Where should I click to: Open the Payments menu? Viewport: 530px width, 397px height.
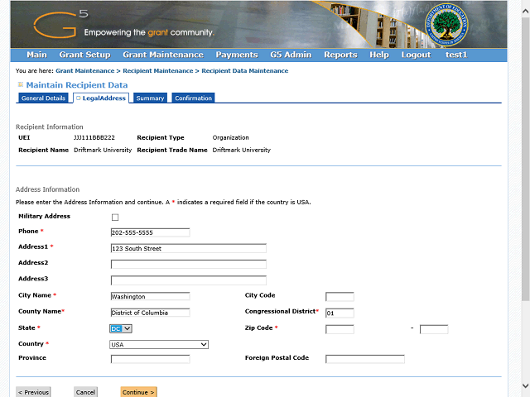pyautogui.click(x=237, y=55)
